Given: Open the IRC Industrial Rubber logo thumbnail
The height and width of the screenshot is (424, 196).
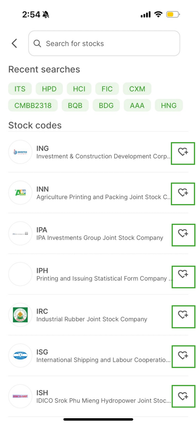Looking at the screenshot, I should click(20, 315).
